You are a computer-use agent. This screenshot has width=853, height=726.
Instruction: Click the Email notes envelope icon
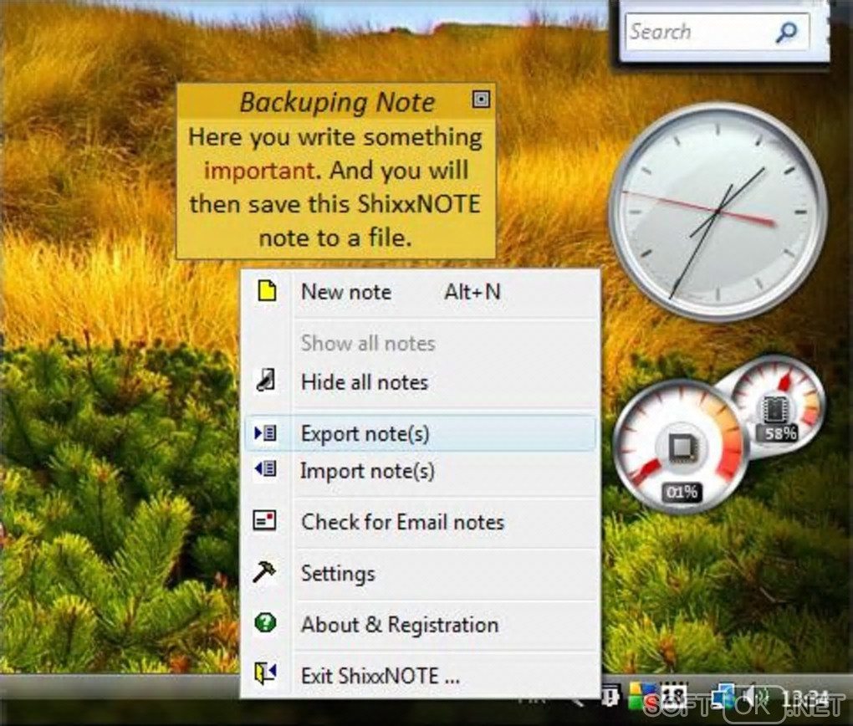tap(265, 520)
